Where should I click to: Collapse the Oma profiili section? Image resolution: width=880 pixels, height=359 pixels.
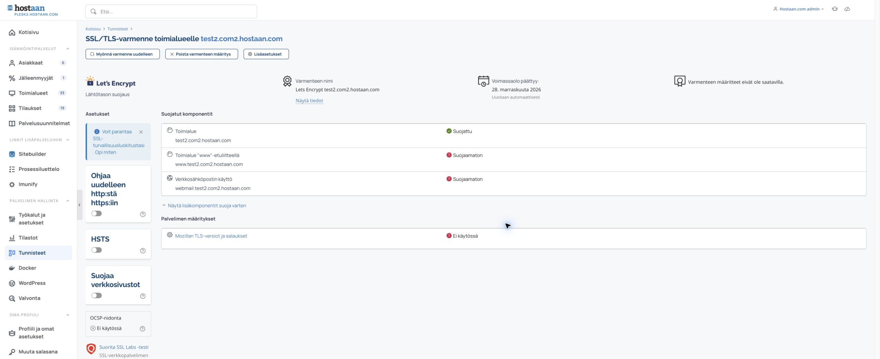(x=68, y=315)
